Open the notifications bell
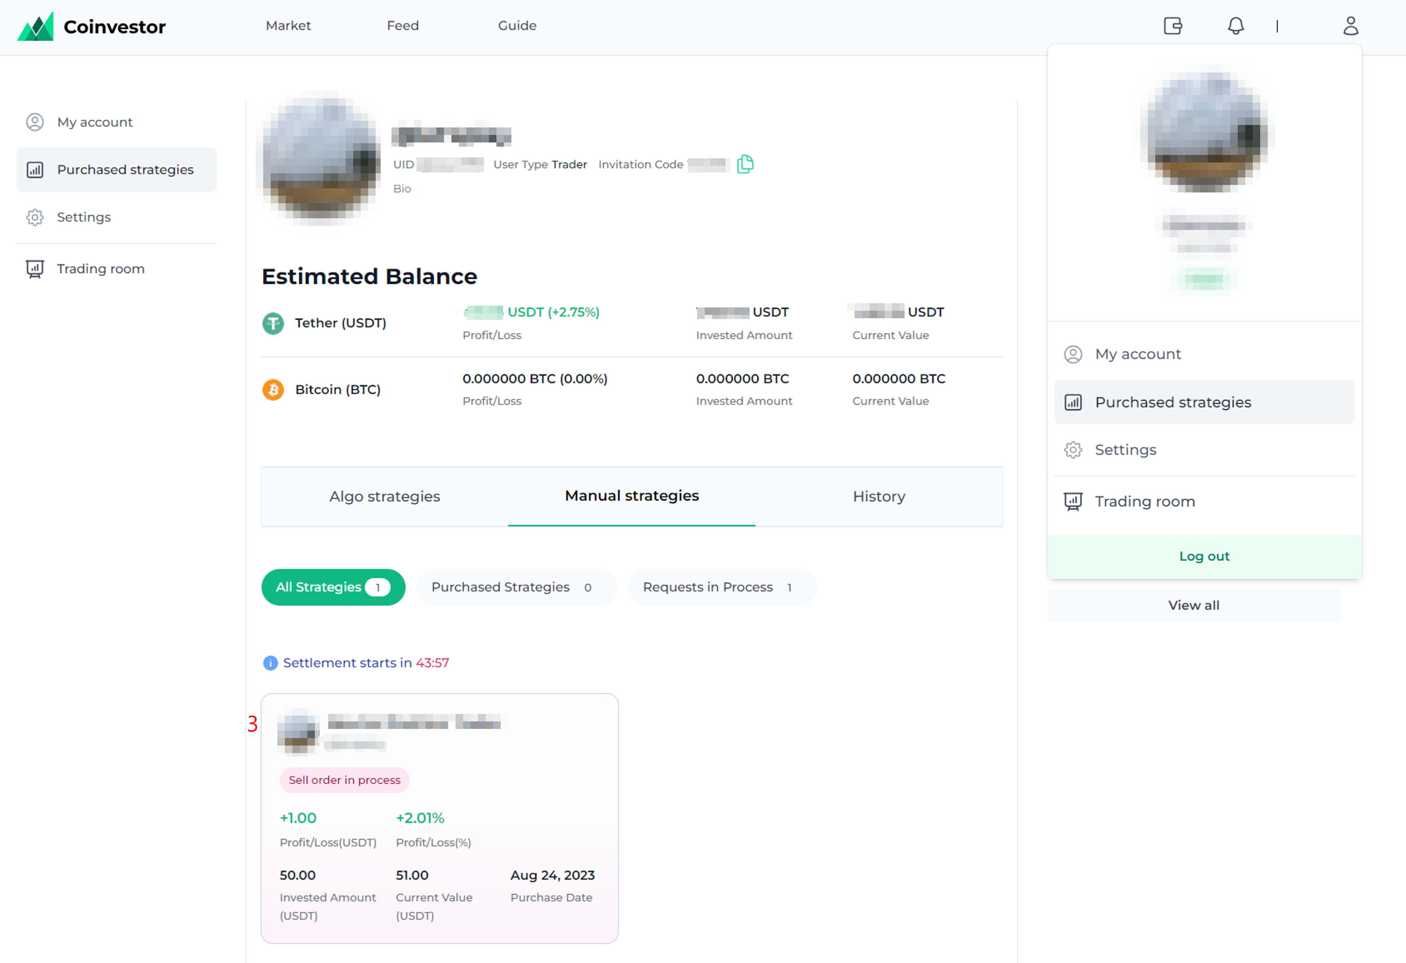The image size is (1406, 963). pos(1235,26)
